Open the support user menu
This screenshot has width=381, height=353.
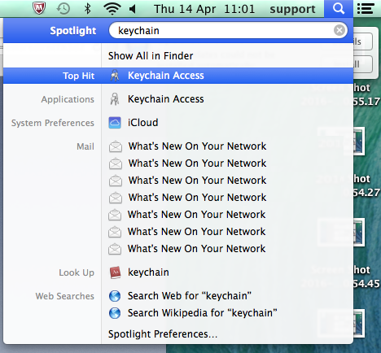point(292,9)
